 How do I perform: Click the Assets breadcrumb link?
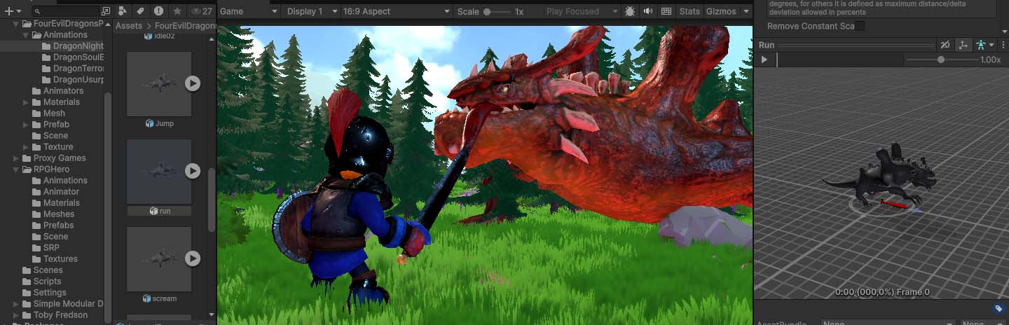click(x=129, y=26)
